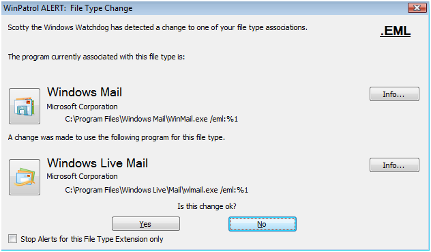Screen dimensions: 431x252
Task: Open Info for Windows Mail
Action: (394, 94)
